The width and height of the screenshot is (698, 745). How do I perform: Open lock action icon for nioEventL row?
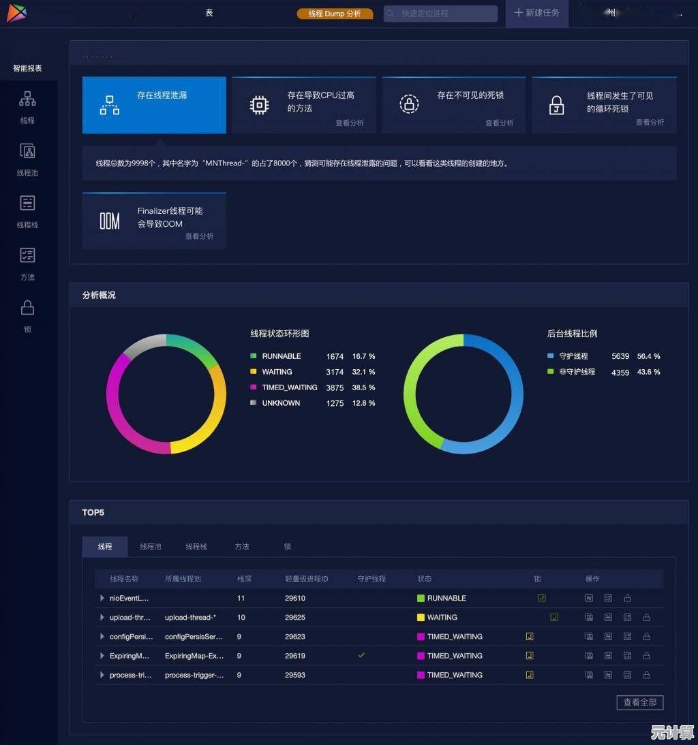(x=628, y=598)
